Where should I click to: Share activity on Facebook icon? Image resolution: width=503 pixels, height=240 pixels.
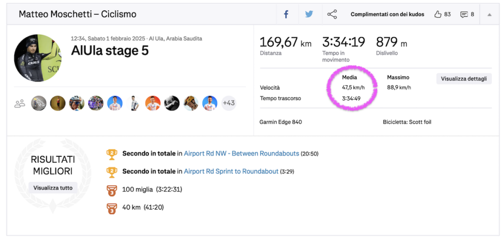pos(286,14)
